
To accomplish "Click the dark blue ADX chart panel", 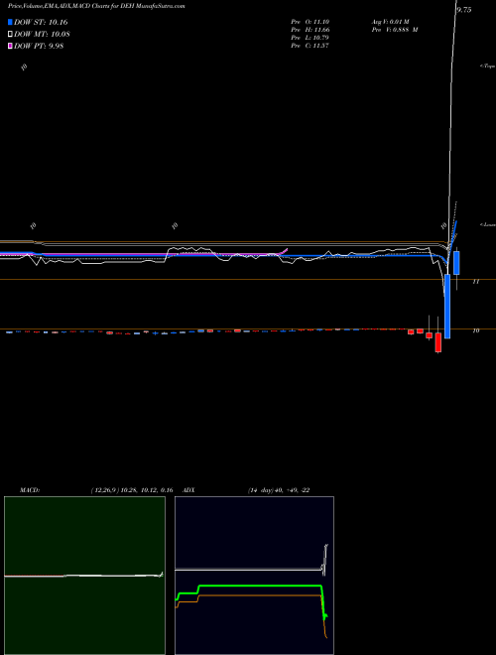I will [254, 576].
